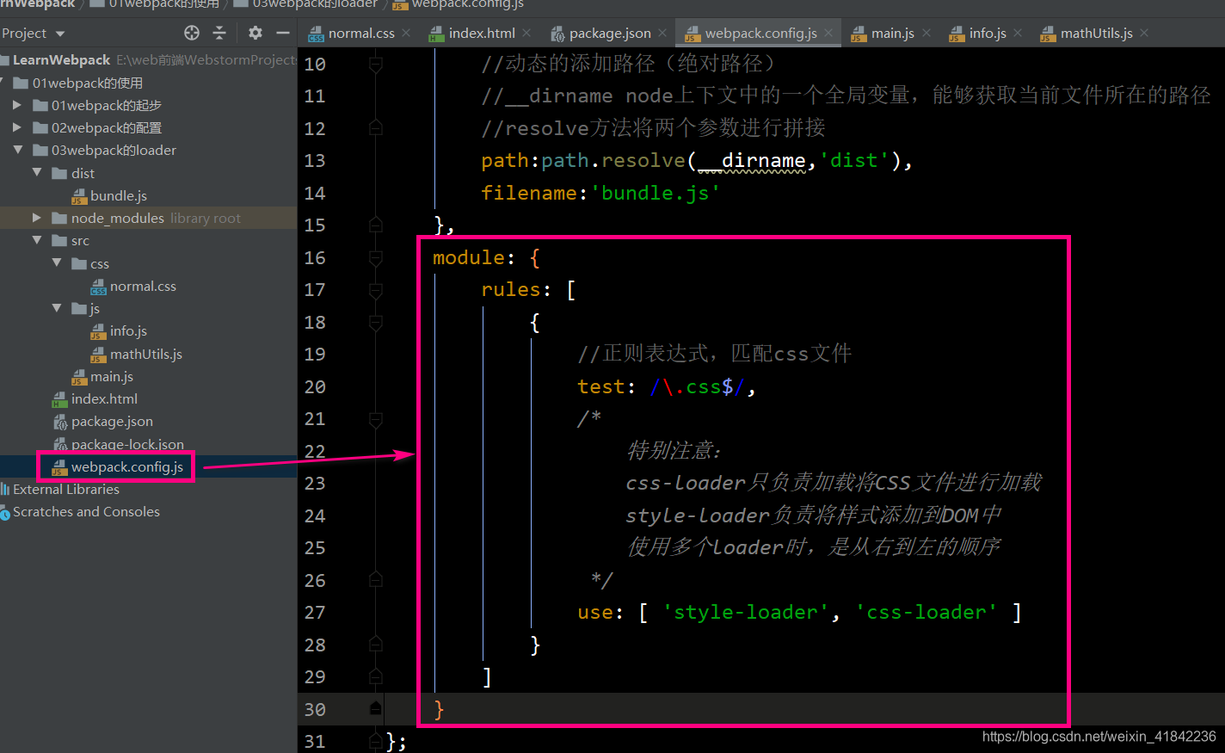
Task: Close the webpack.config.js tab
Action: pos(828,34)
